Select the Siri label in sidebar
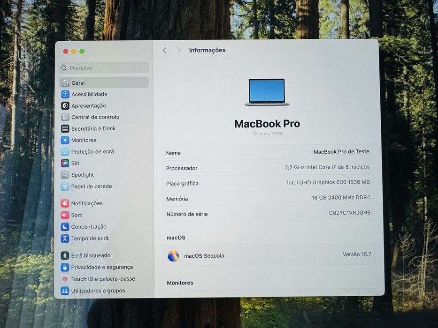 [x=75, y=163]
